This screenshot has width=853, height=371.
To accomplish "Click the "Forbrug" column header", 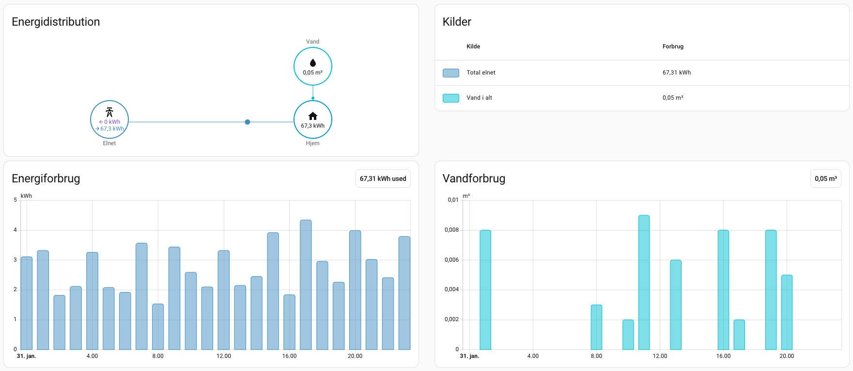I will (673, 46).
